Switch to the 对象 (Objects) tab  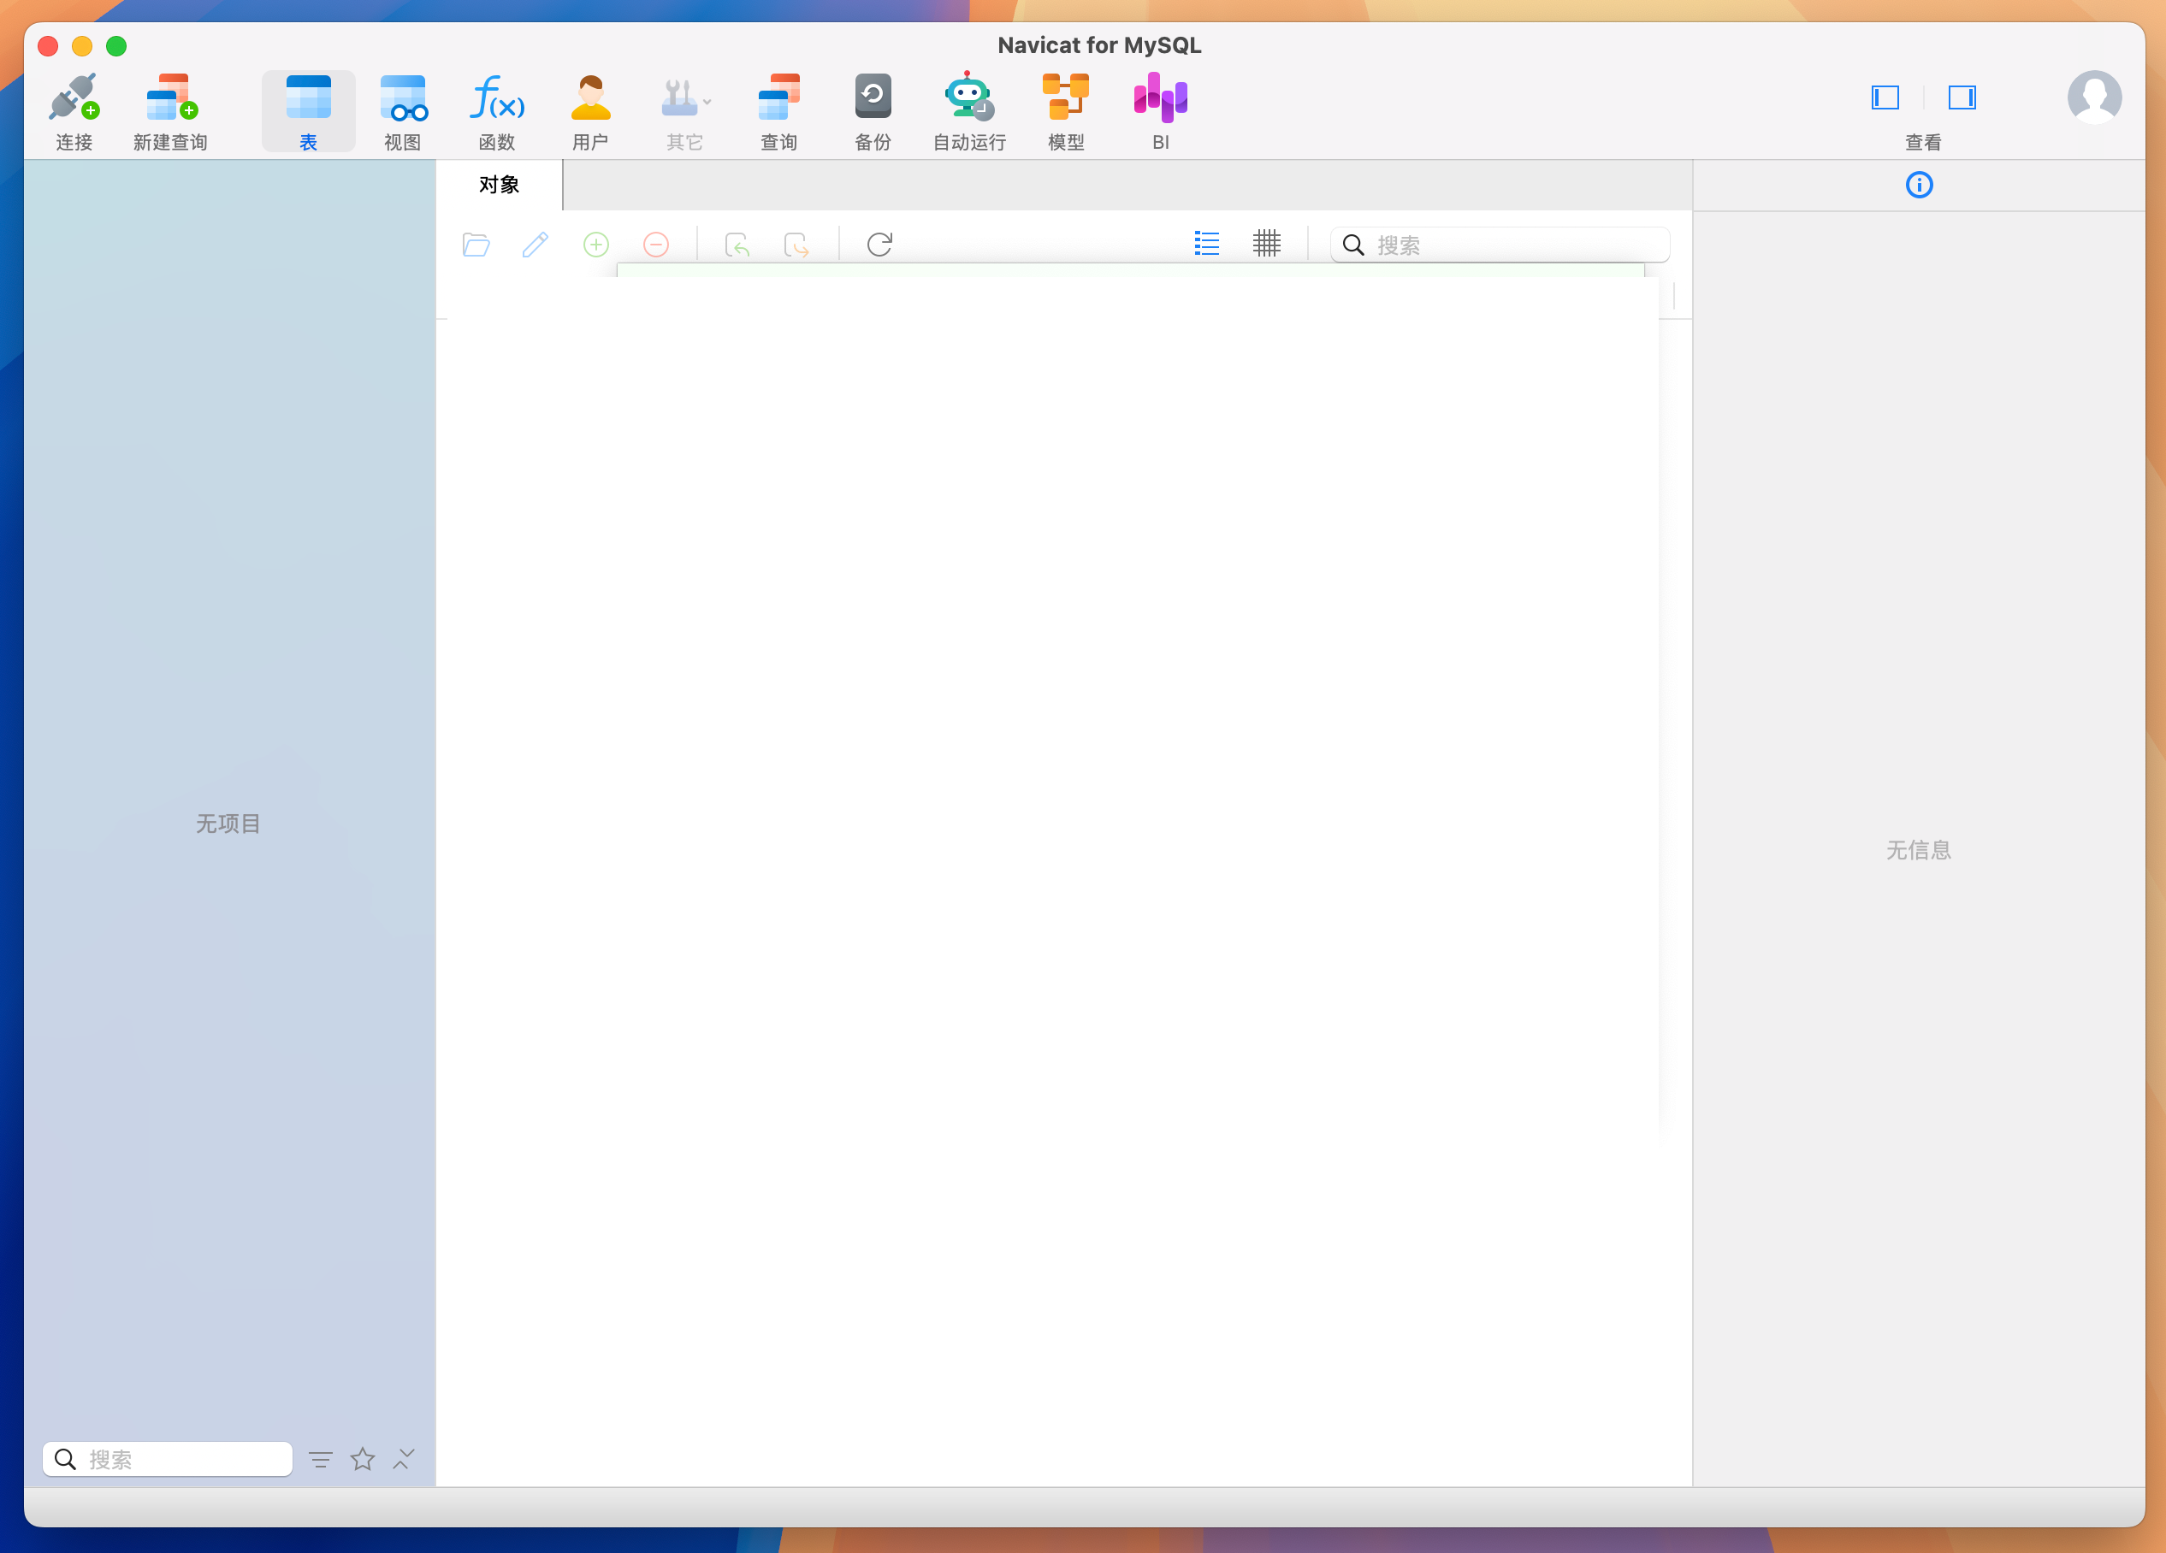[500, 186]
